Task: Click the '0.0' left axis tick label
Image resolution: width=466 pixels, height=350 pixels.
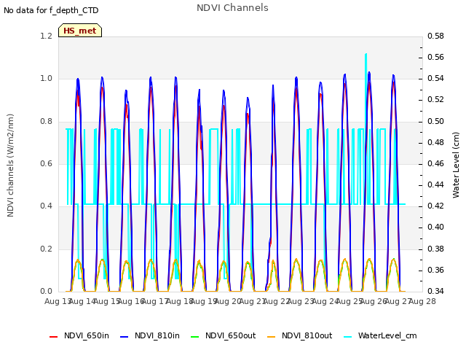Action: pyautogui.click(x=46, y=291)
